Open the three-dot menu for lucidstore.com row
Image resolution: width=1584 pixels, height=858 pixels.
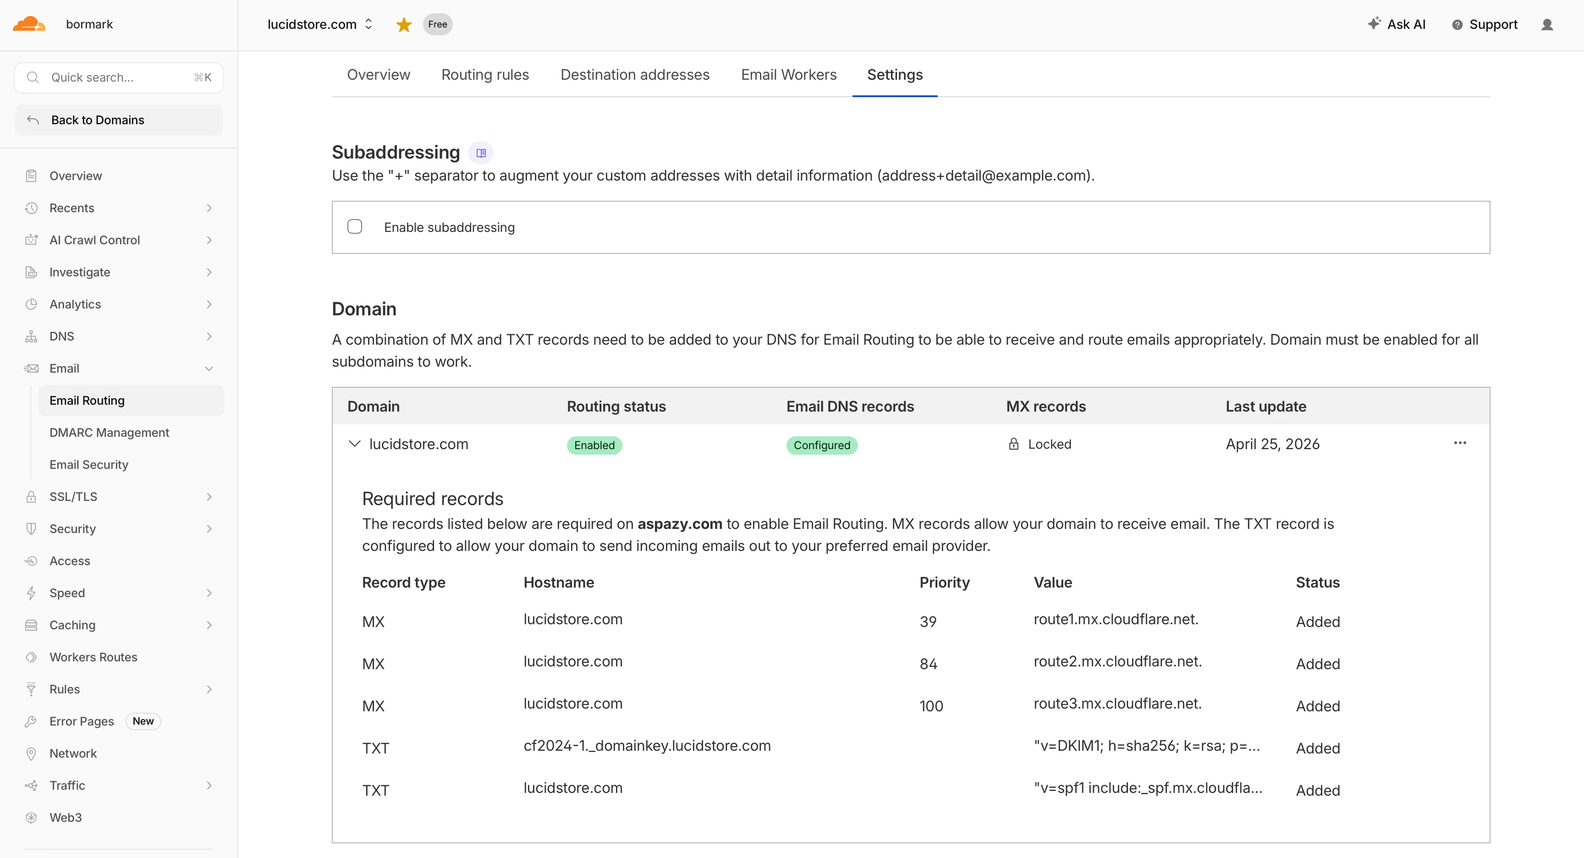1460,443
